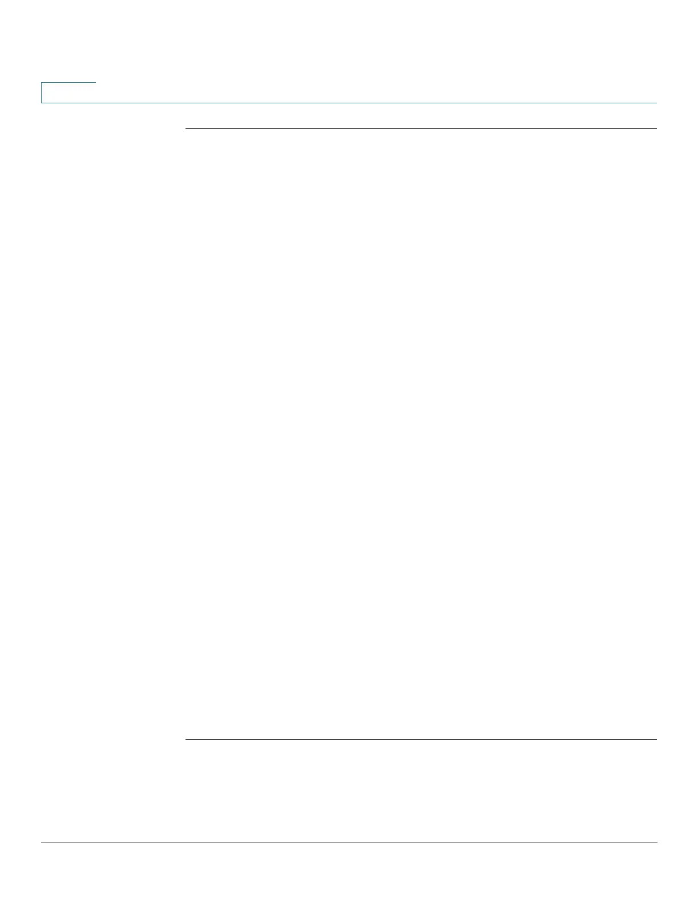Viewport: 698px width, 904px height.
Task: Click inside the blue header box outline
Action: click(x=68, y=93)
